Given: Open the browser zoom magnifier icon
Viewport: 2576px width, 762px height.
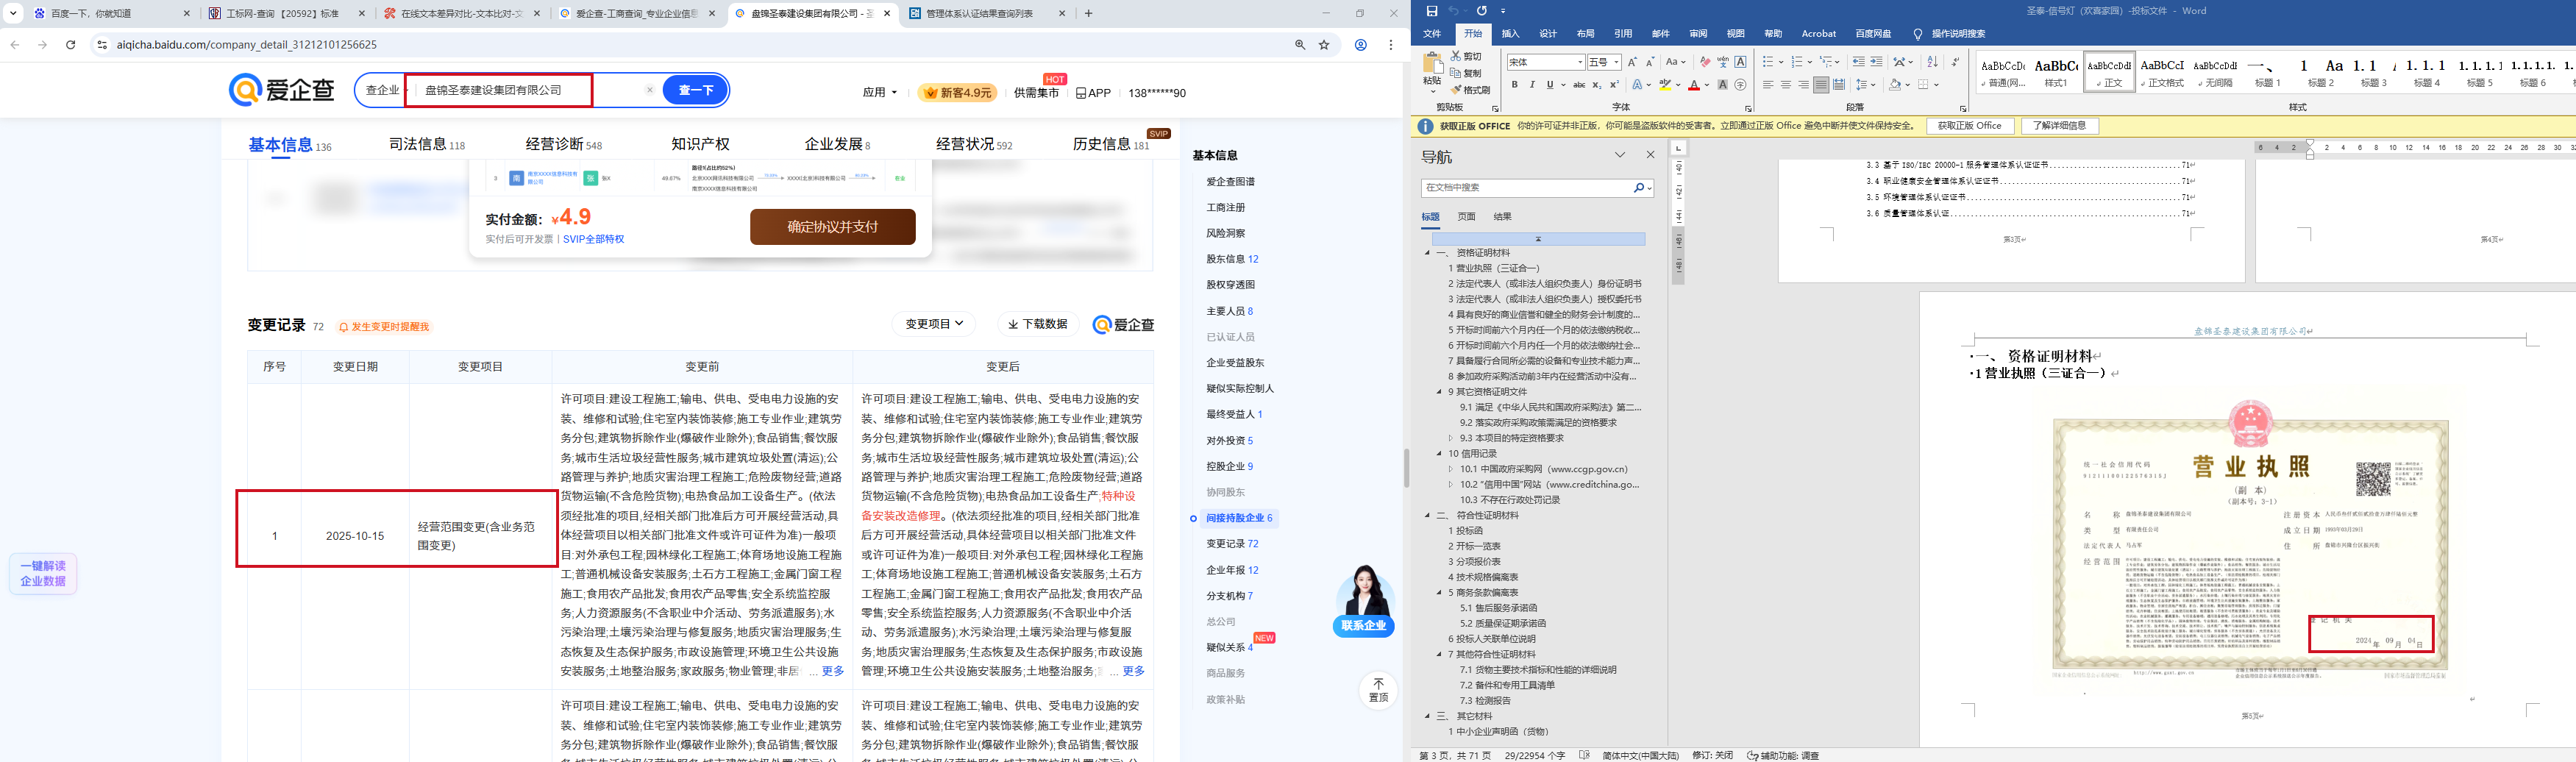Looking at the screenshot, I should (x=1300, y=45).
